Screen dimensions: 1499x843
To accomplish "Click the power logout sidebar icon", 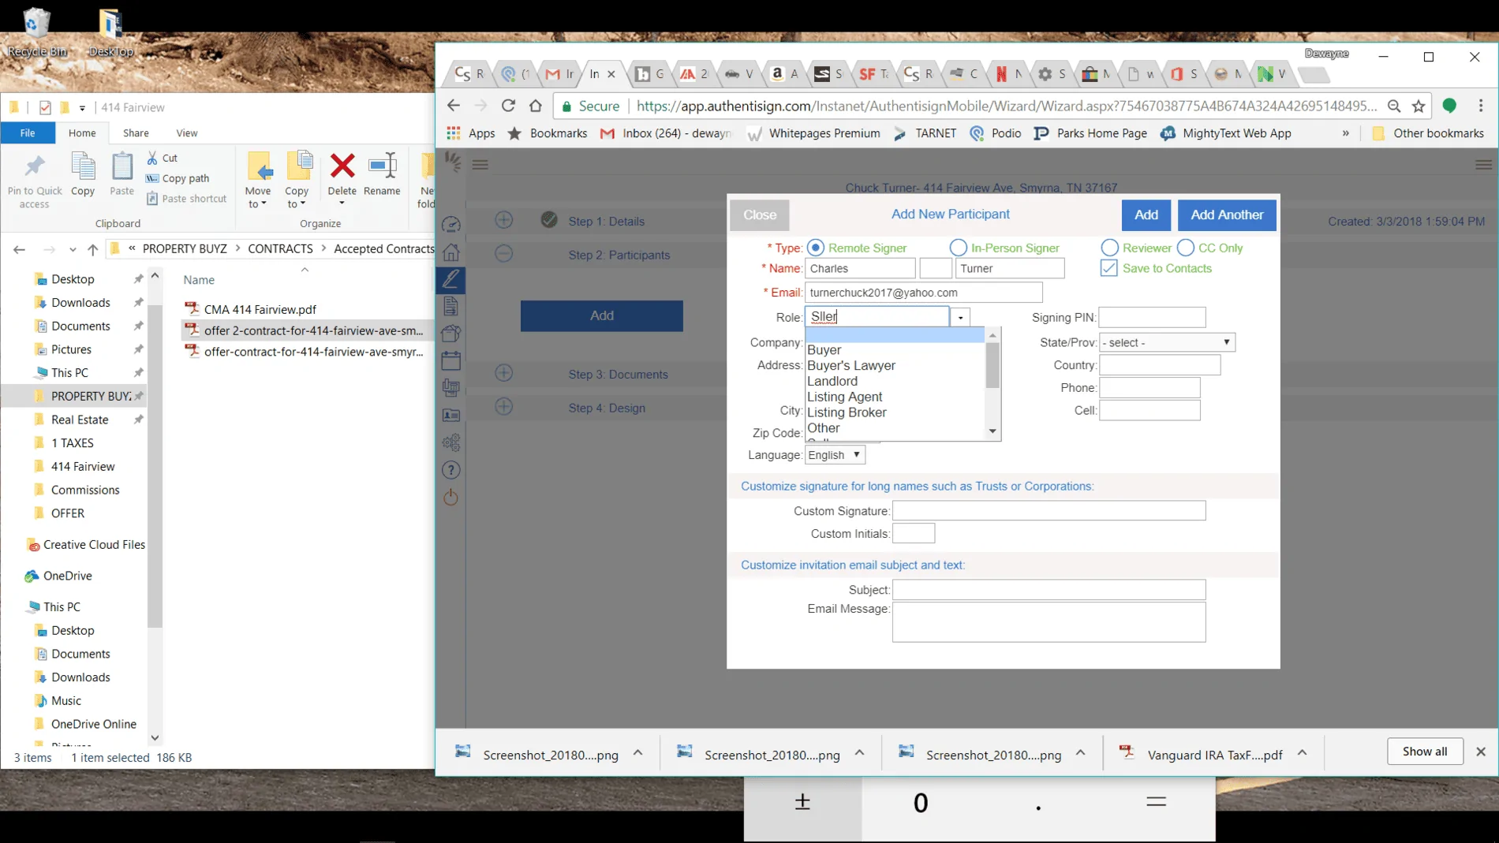I will [451, 497].
